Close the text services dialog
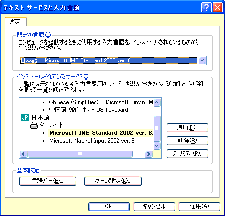The image size is (225, 216). [x=217, y=7]
